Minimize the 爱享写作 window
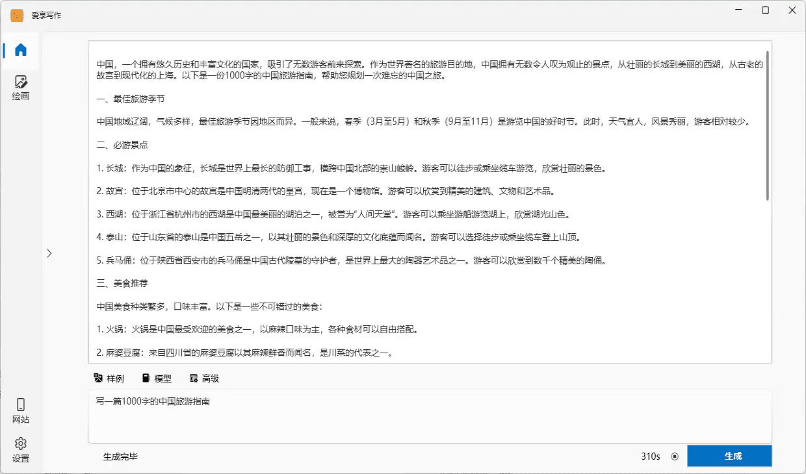The image size is (806, 474). coord(739,10)
